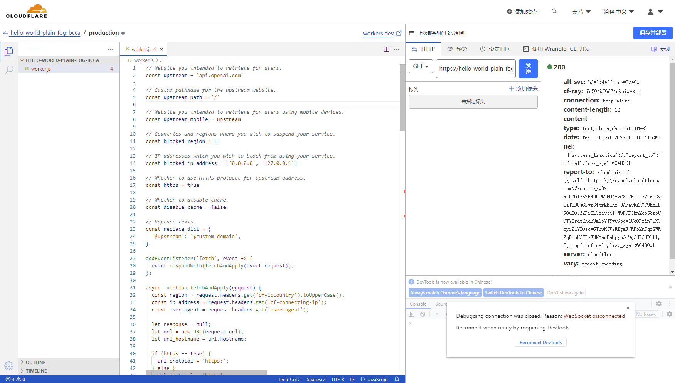This screenshot has width=675, height=383.
Task: Close the worker.js editor tab
Action: tap(162, 49)
